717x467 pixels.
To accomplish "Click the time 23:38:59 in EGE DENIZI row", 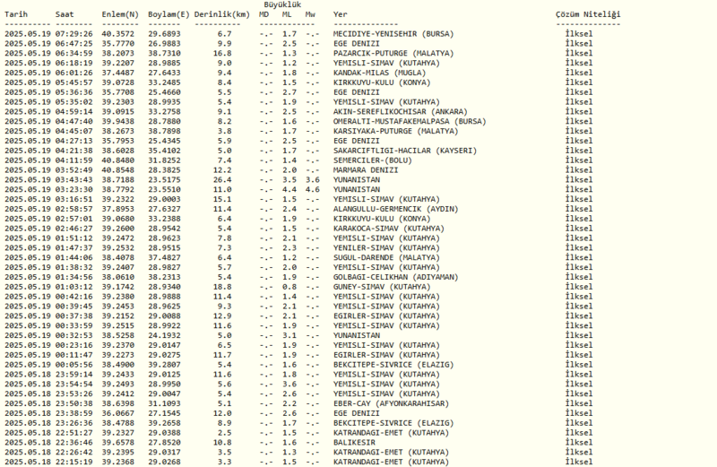I will pyautogui.click(x=73, y=413).
